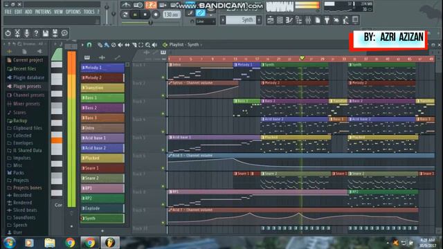443x249 pixels.
Task: Show the Browser panel icon
Action: click(x=298, y=20)
